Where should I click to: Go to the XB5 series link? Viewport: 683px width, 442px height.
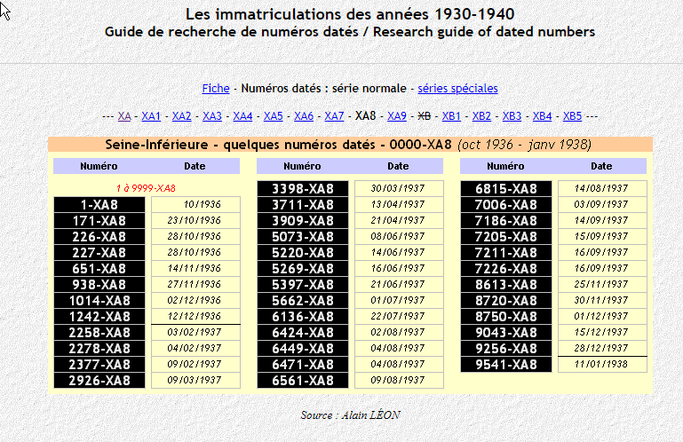572,116
